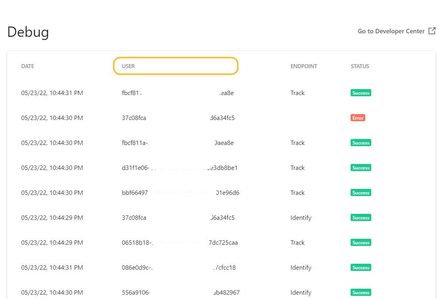The height and width of the screenshot is (299, 447).
Task: Click the external link icon beside Developer Center
Action: tap(432, 31)
